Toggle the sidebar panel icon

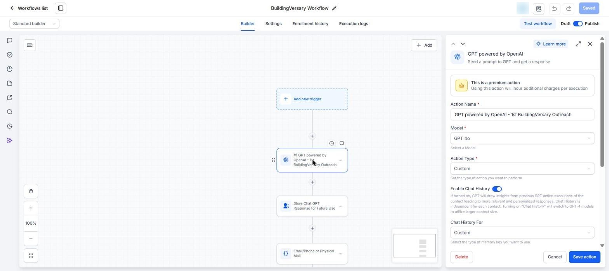point(61,8)
